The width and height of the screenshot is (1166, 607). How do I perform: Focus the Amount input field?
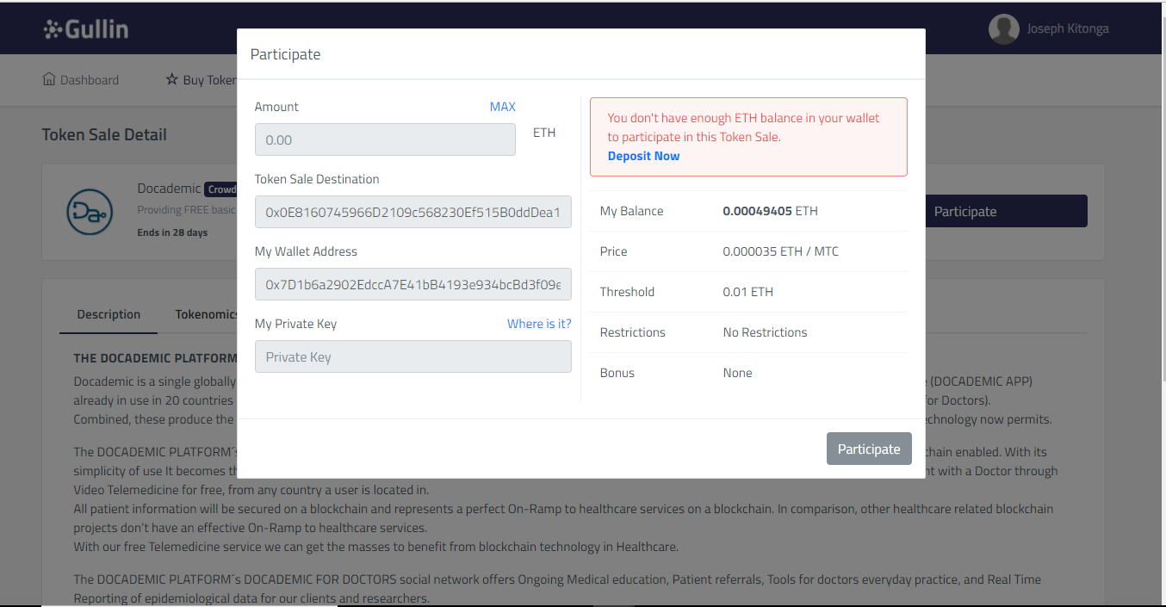coord(385,139)
